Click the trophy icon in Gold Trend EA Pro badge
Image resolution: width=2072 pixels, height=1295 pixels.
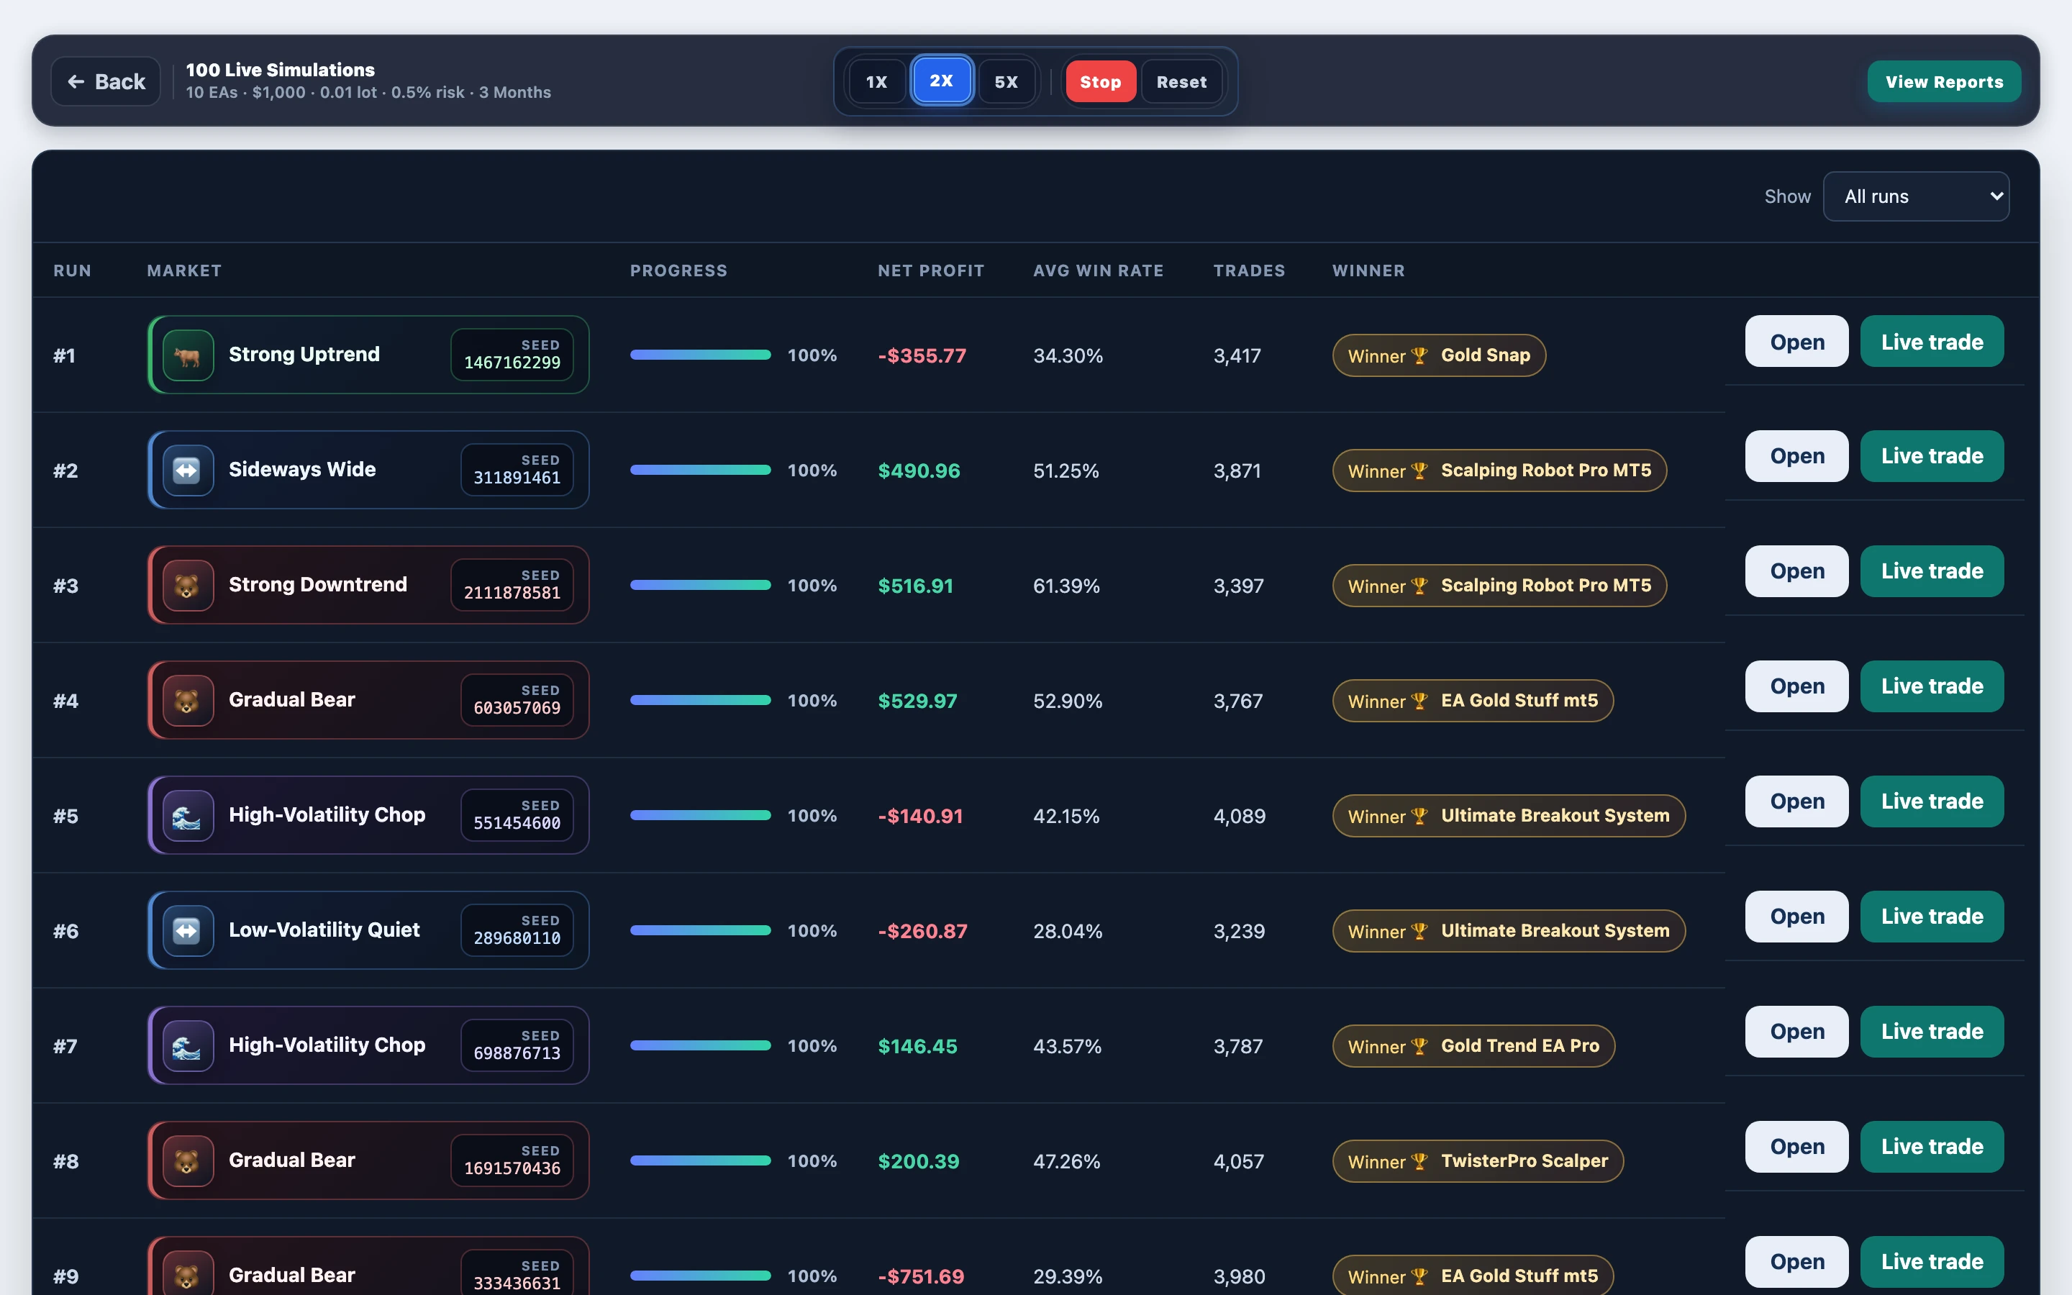pyautogui.click(x=1419, y=1047)
